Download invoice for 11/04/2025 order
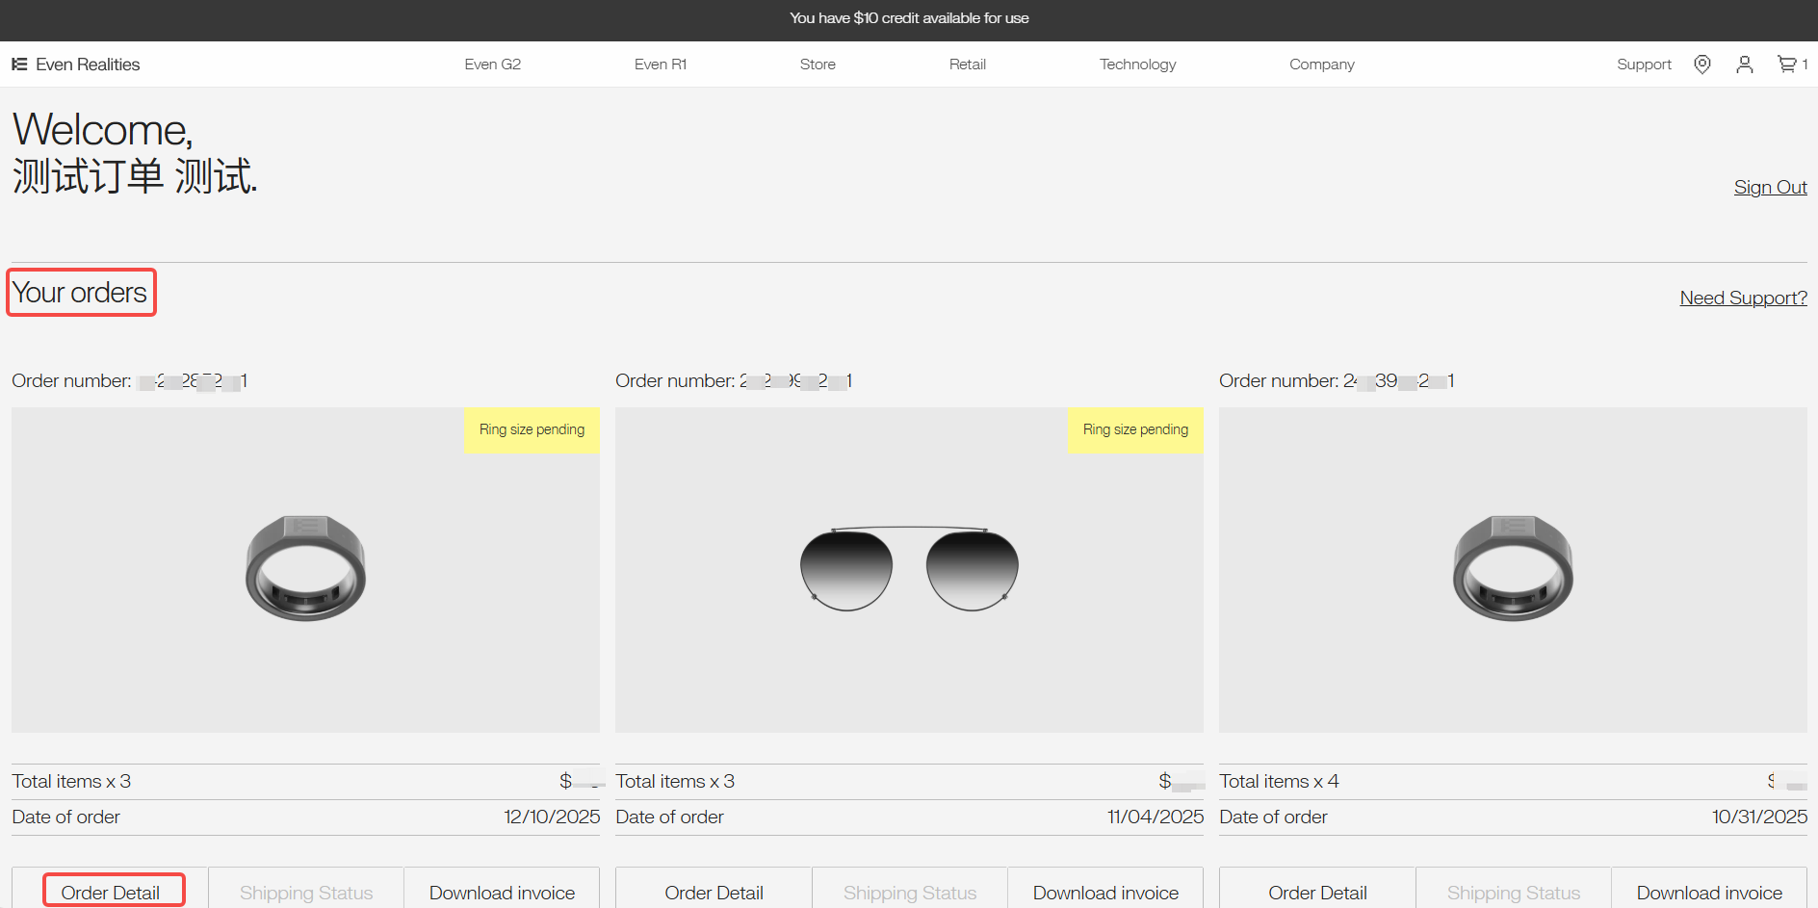Viewport: 1818px width, 908px height. point(1105,893)
